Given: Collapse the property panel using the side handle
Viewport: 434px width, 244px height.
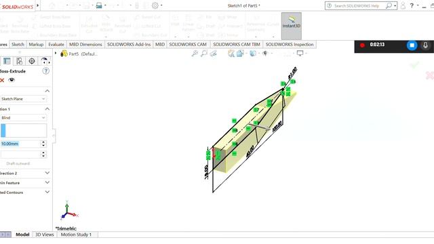Looking at the screenshot, I should [54, 136].
